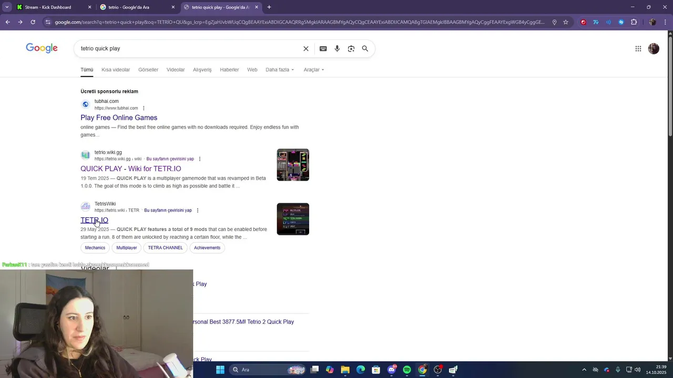Open Microsoft Edge from the taskbar
Screen dimensions: 673x378
pyautogui.click(x=361, y=370)
